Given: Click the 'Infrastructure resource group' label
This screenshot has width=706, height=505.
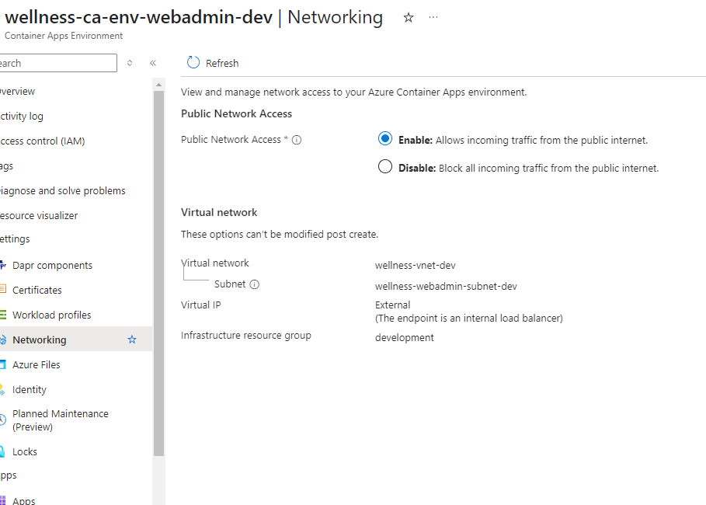Looking at the screenshot, I should [x=246, y=336].
